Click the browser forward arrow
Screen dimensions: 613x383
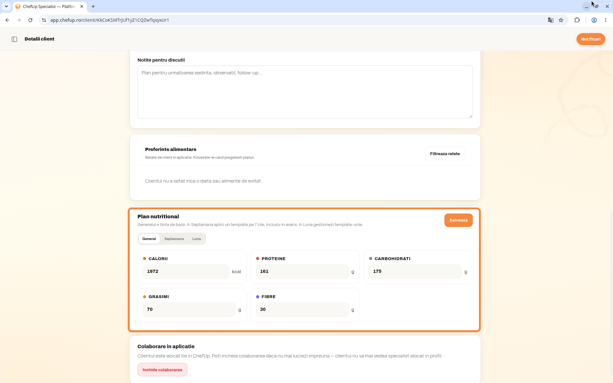point(19,20)
